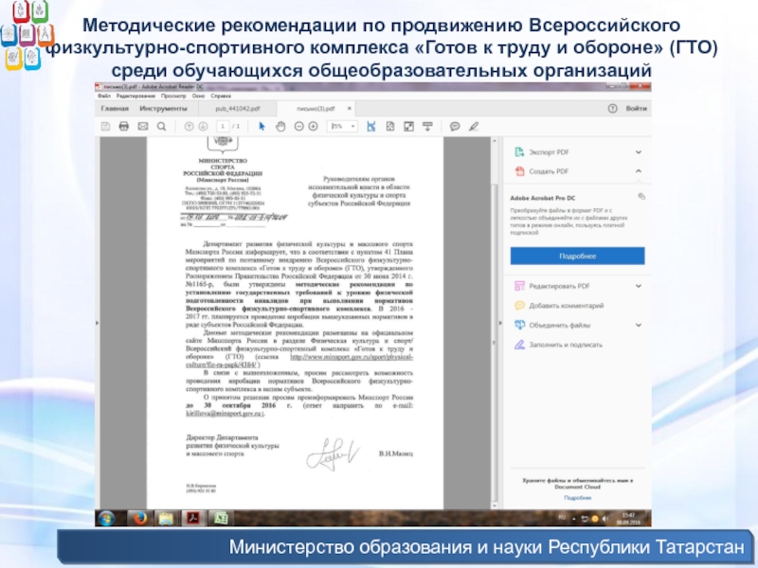The image size is (758, 568).
Task: Click the Add Comment bubble icon
Action: click(x=455, y=127)
